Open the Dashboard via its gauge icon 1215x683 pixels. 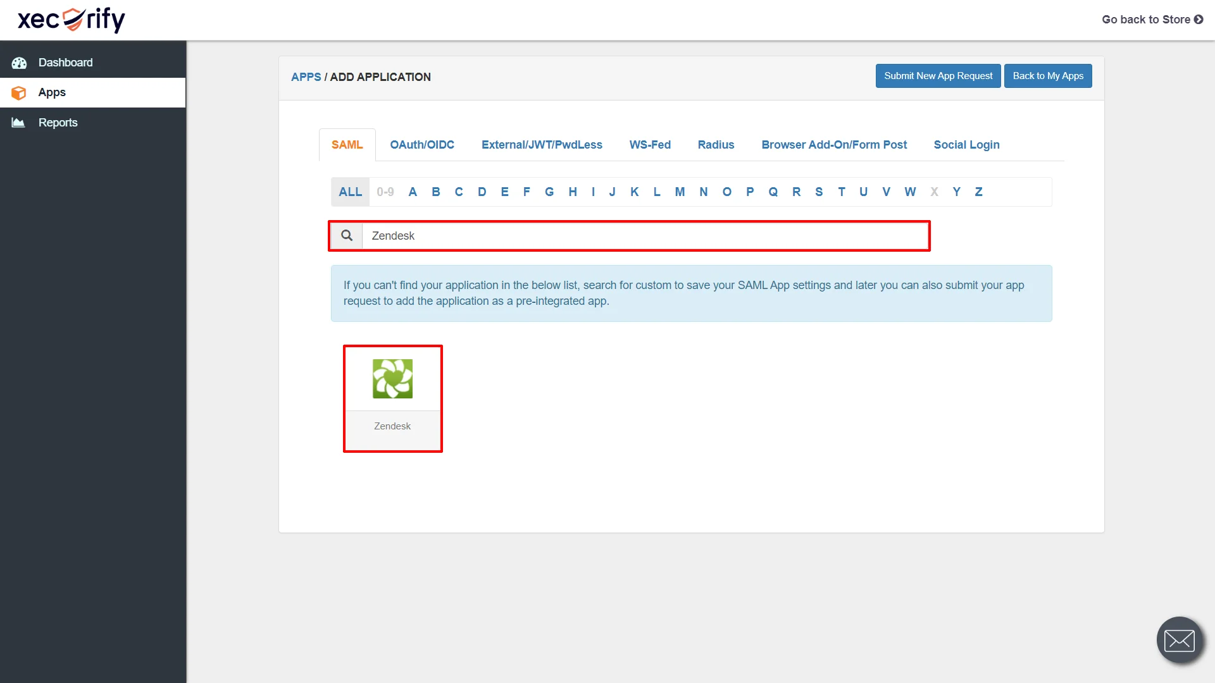19,63
